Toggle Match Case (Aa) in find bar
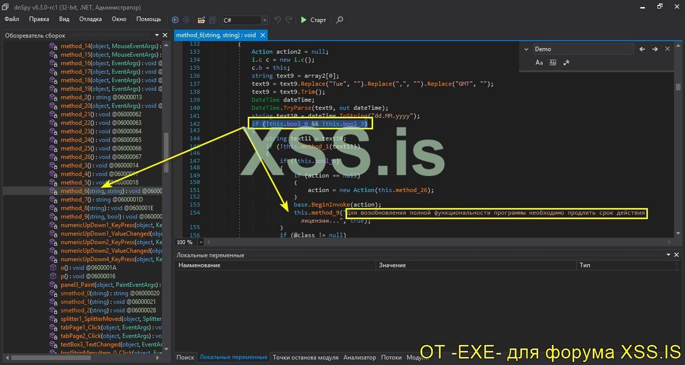Screen dimensions: 685x365 (539, 63)
